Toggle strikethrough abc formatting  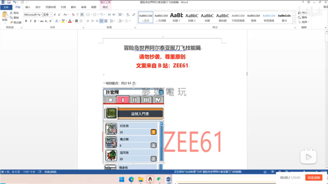[42, 21]
